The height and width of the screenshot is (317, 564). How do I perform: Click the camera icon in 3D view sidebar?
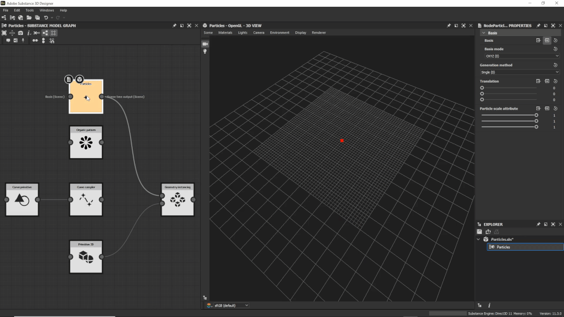[x=205, y=44]
